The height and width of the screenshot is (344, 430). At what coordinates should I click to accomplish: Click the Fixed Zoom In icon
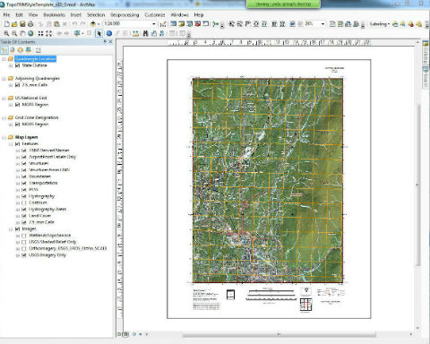pyautogui.click(x=41, y=33)
